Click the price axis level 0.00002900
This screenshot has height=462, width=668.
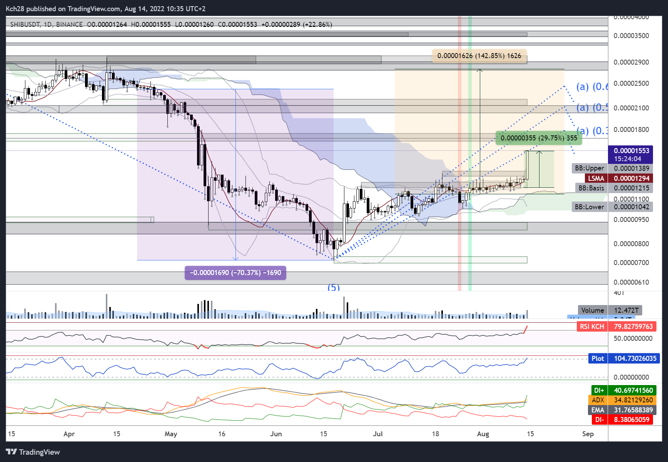click(x=631, y=62)
